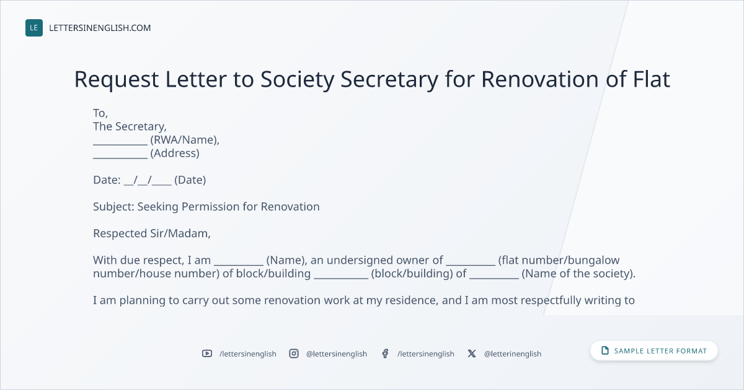Open the @lettersinenglish Instagram handle
The width and height of the screenshot is (744, 390).
337,353
